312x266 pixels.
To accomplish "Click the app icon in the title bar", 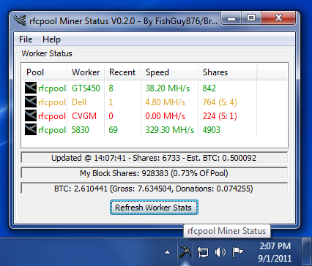I will tap(20, 20).
